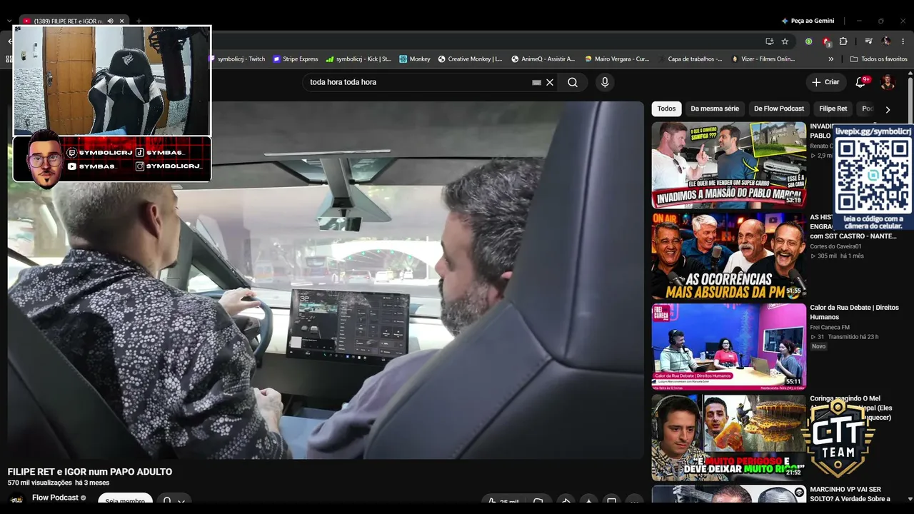
Task: Open the Monkey bookmark
Action: [415, 59]
